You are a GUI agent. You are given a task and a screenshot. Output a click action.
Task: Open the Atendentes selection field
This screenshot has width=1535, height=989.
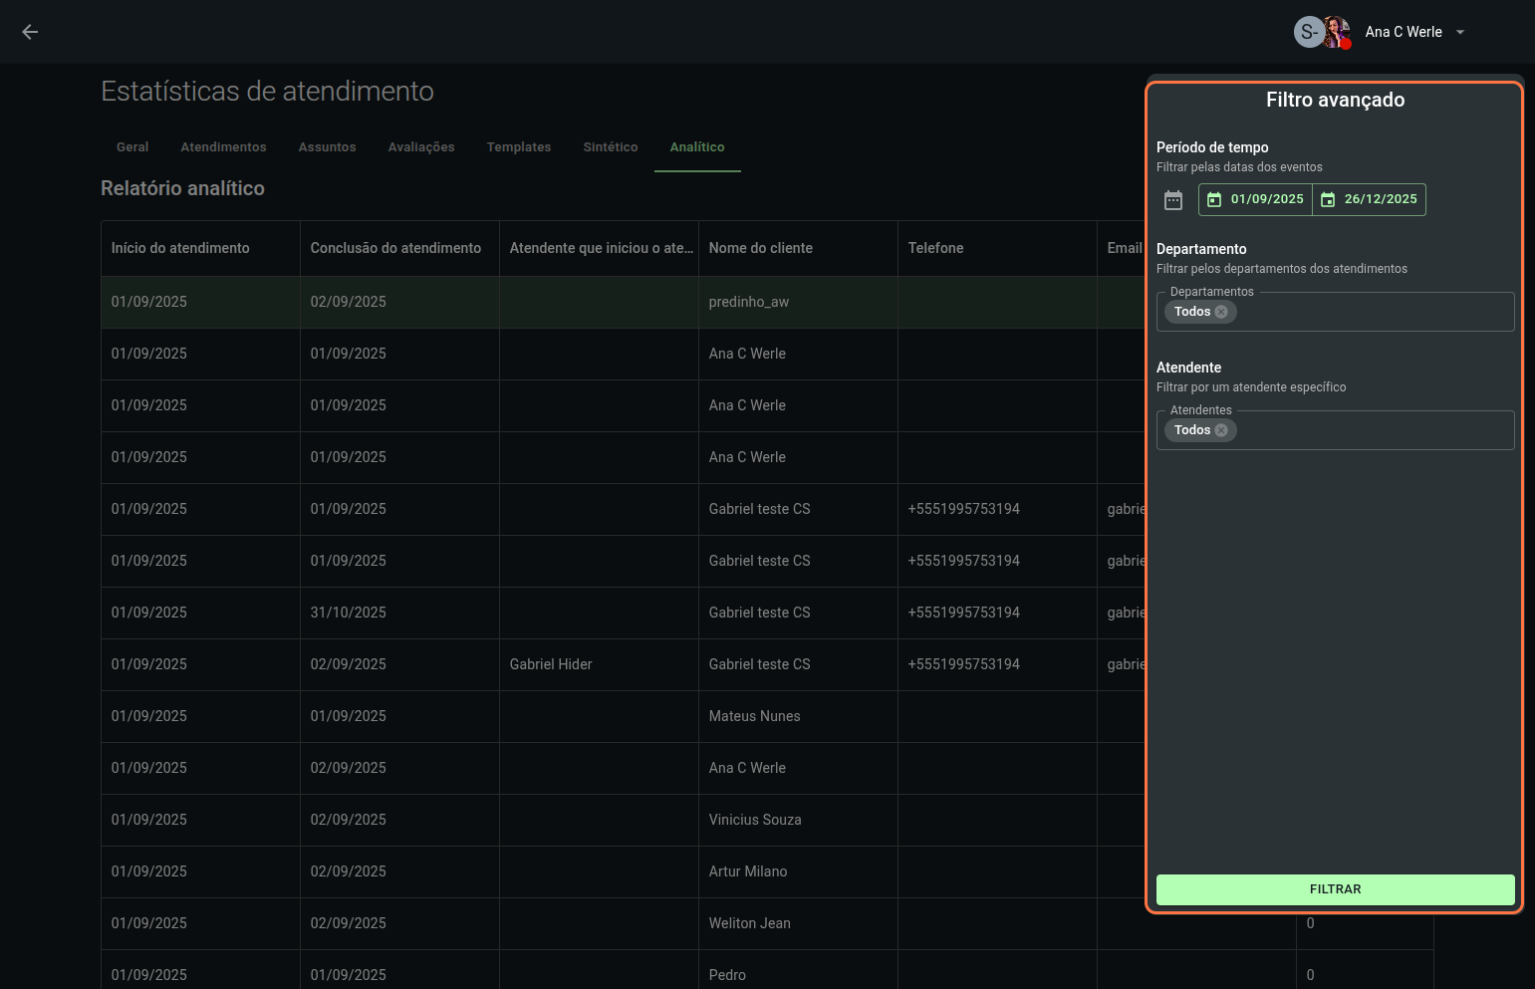click(x=1375, y=430)
